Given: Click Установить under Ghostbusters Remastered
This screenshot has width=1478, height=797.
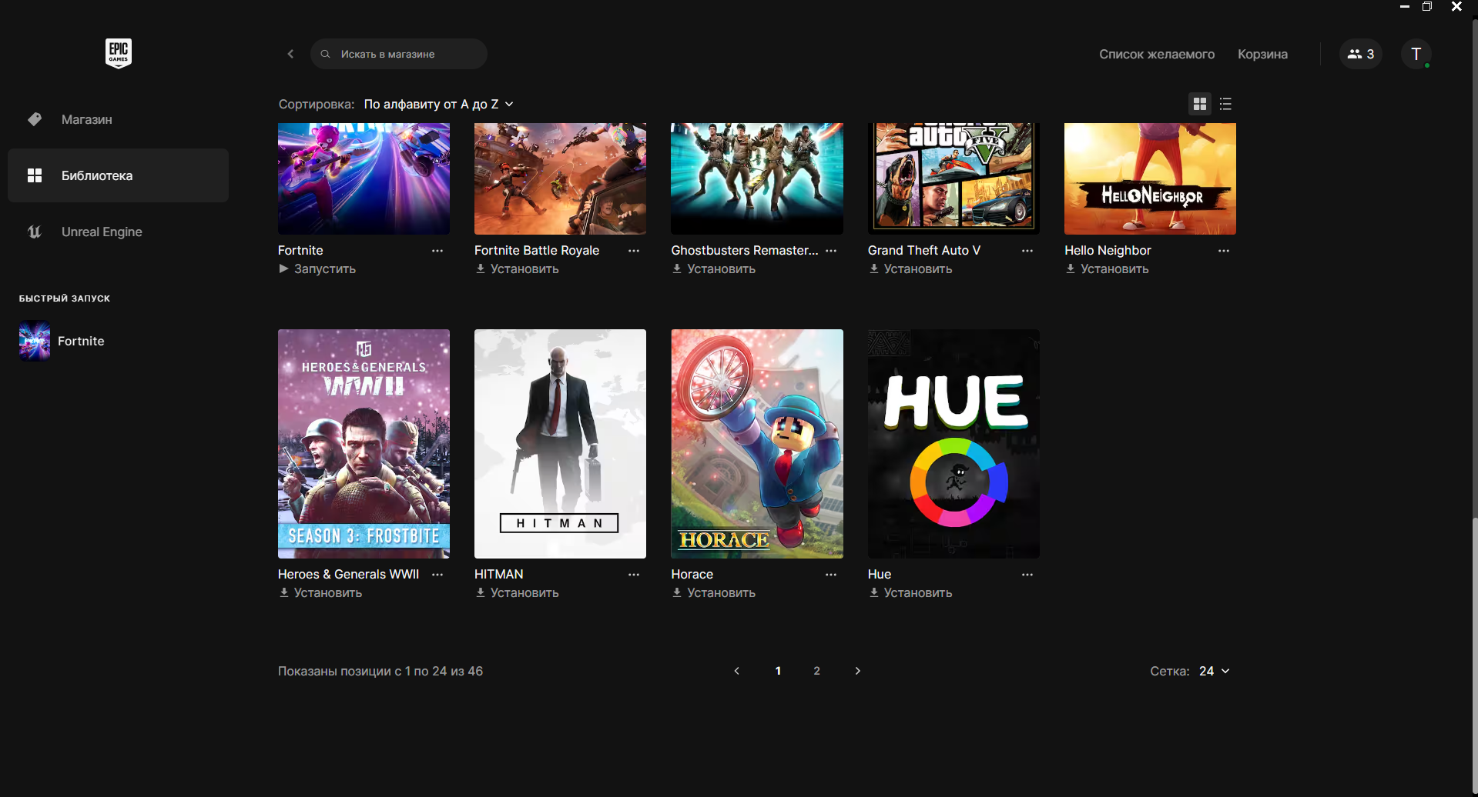Looking at the screenshot, I should click(x=713, y=269).
